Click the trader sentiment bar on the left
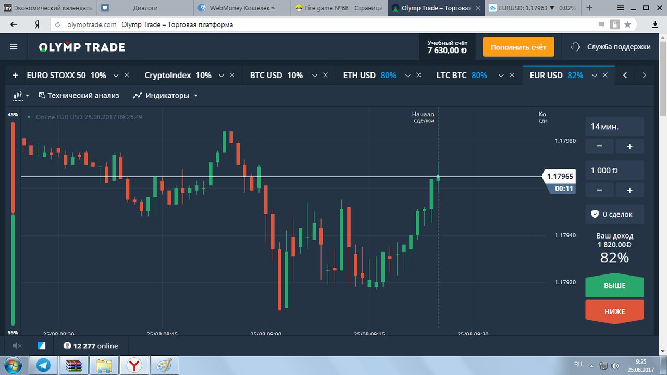The width and height of the screenshot is (667, 375). 13,223
